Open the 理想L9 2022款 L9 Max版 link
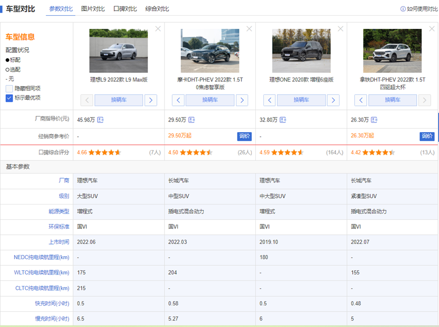 pos(119,80)
